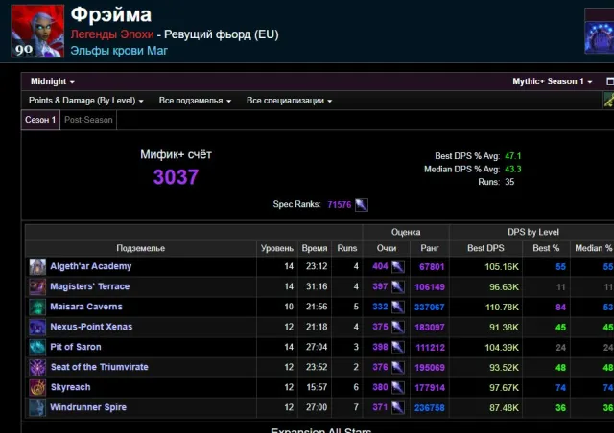Click the spec icon next to score 371

click(398, 407)
